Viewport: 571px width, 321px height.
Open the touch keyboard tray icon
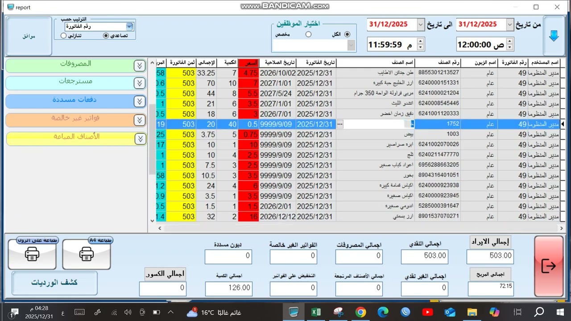tap(79, 313)
